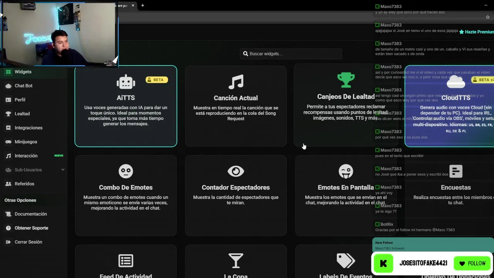
Task: Open the Encuestas widget title
Action: pyautogui.click(x=456, y=188)
